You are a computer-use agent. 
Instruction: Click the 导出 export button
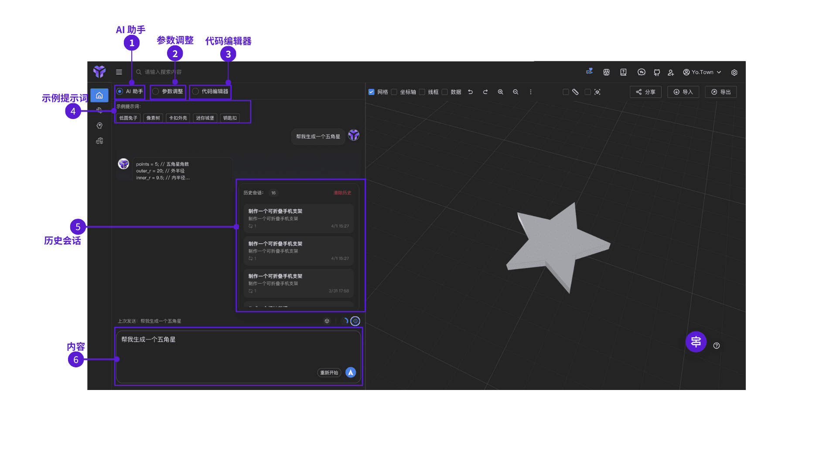(721, 92)
